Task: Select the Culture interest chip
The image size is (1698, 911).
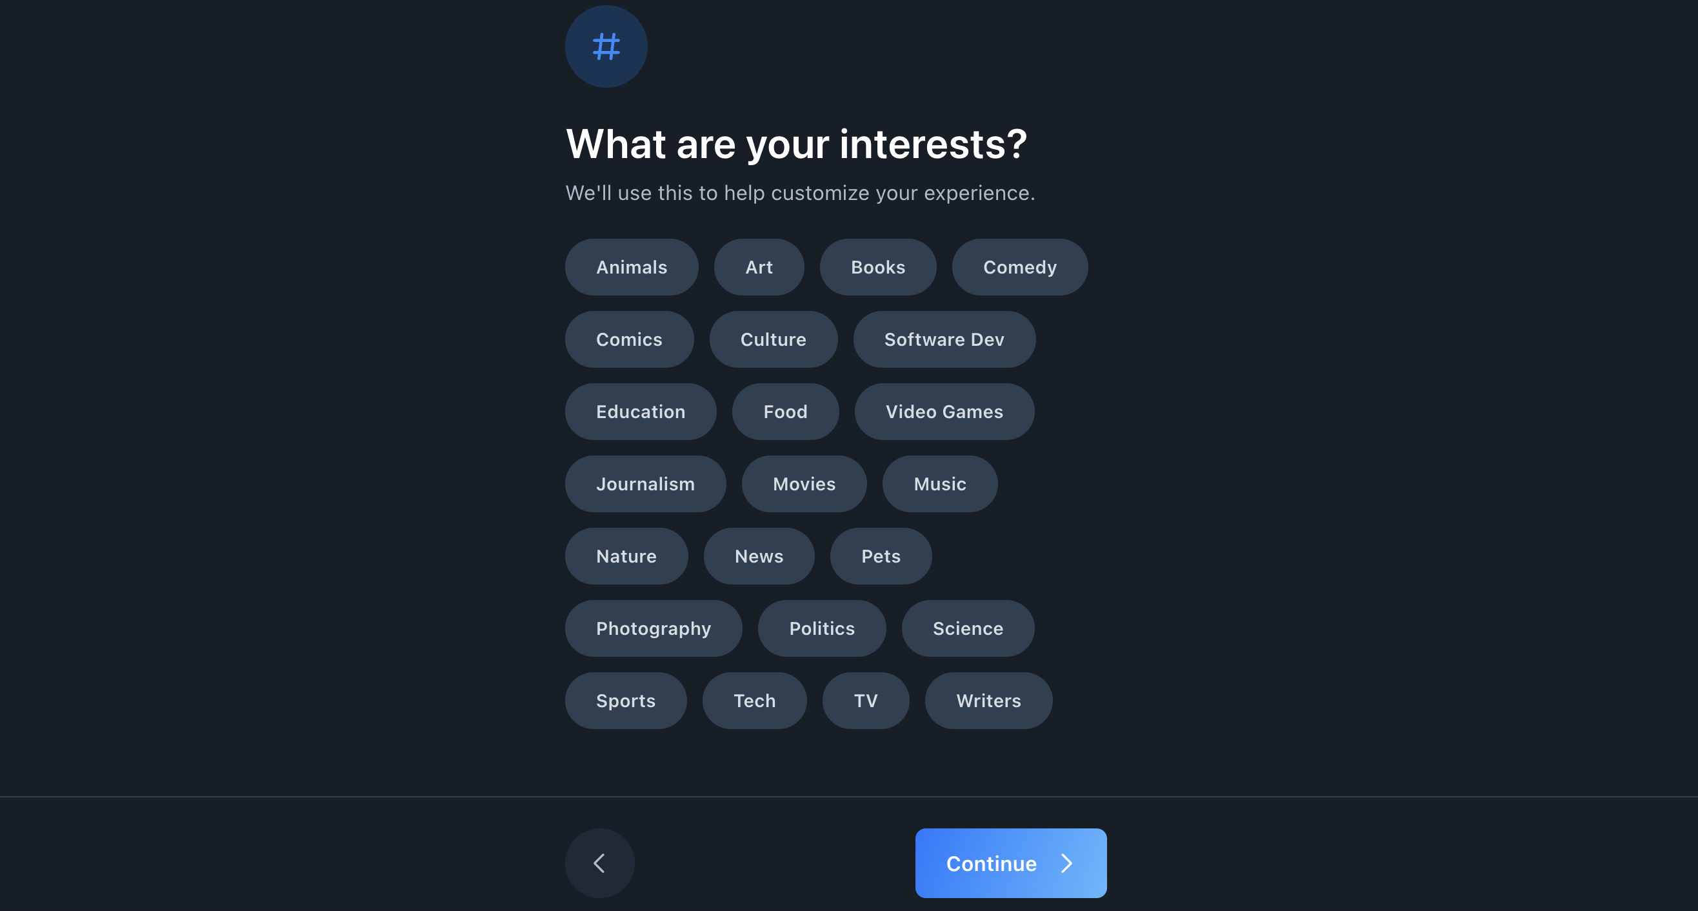Action: (773, 339)
